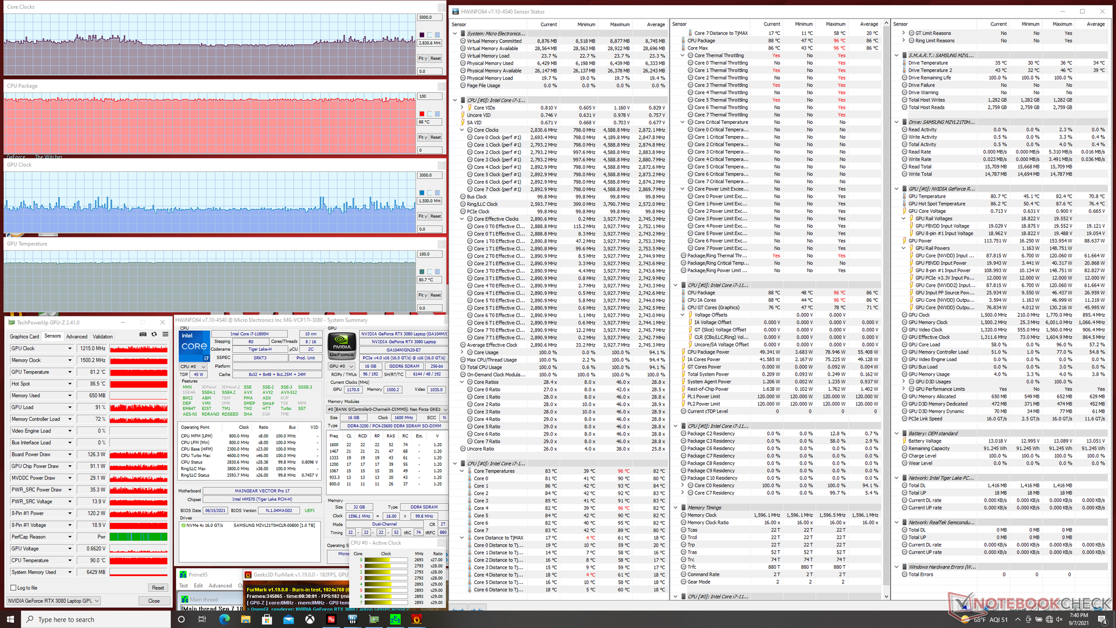
Task: Open the Memory Used sensor dropdown in GPU-Z
Action: pyautogui.click(x=70, y=395)
